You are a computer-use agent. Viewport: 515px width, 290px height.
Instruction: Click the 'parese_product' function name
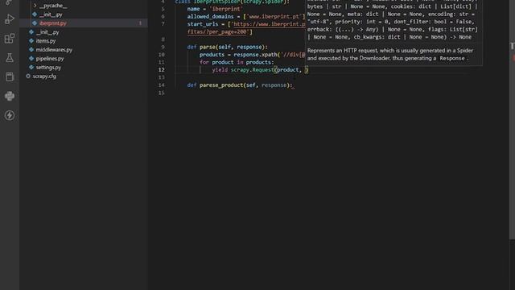(221, 85)
